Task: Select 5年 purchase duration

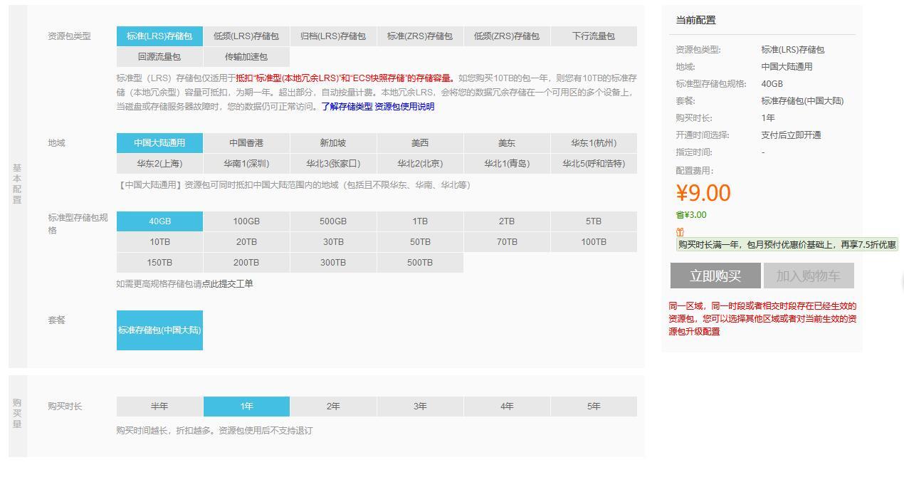Action: click(x=594, y=406)
